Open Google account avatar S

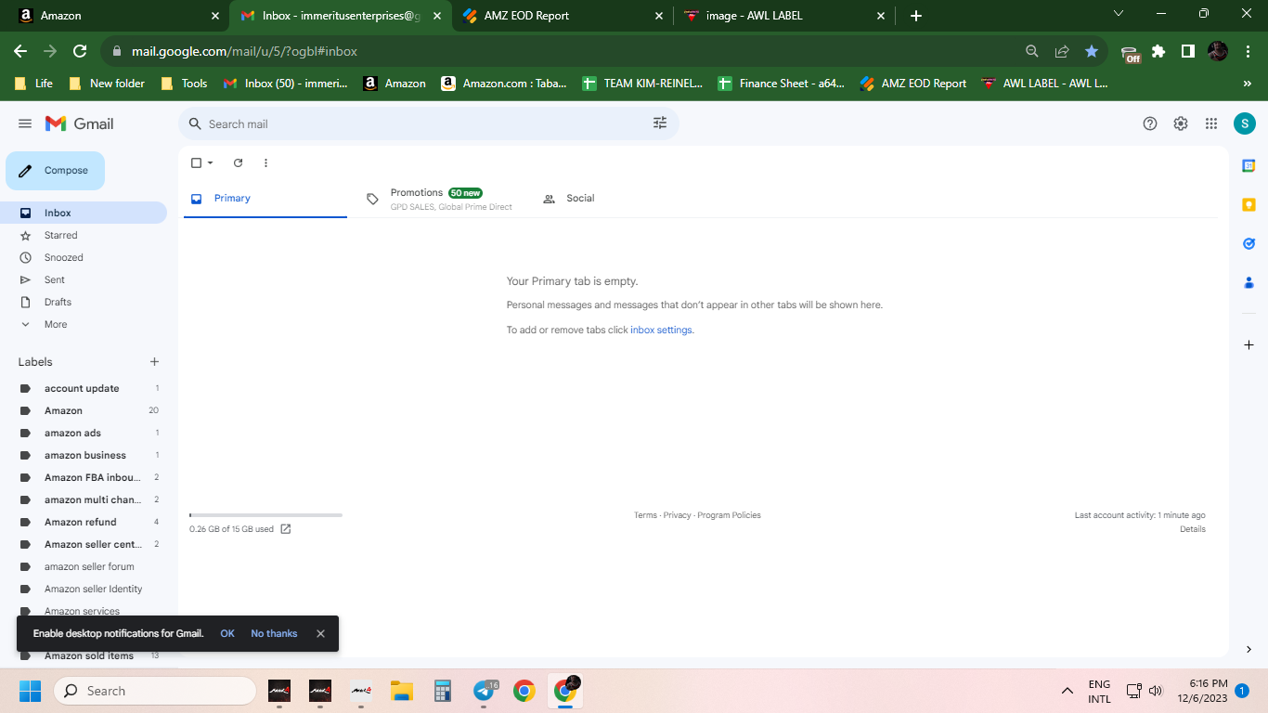pyautogui.click(x=1244, y=123)
